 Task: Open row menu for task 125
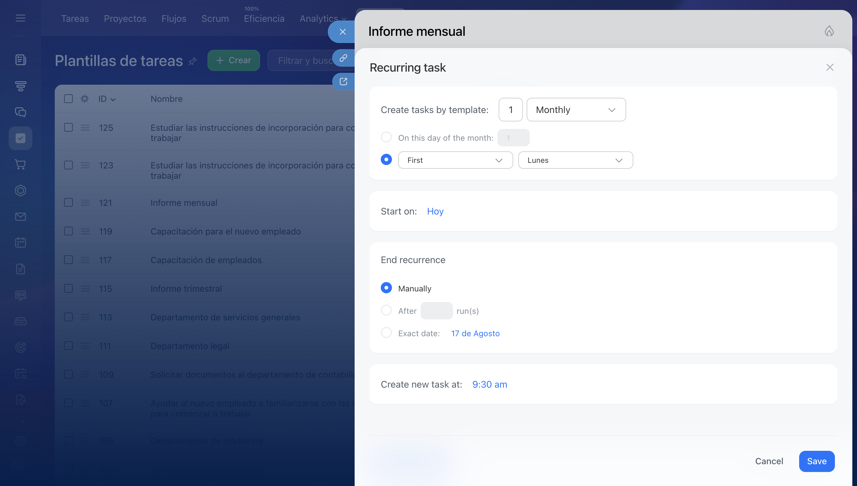click(85, 128)
